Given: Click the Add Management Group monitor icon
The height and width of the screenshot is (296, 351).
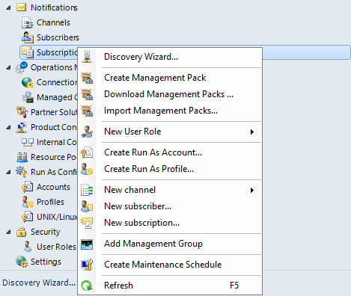Looking at the screenshot, I should pyautogui.click(x=87, y=244).
